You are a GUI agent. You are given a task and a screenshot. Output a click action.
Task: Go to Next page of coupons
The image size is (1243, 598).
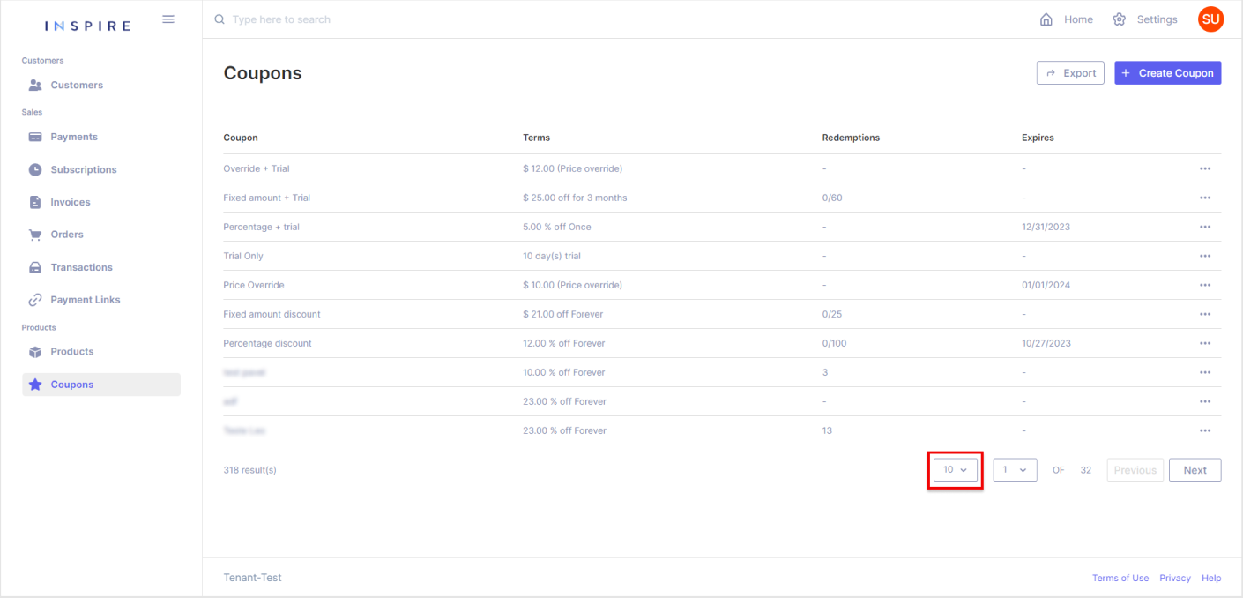1195,470
